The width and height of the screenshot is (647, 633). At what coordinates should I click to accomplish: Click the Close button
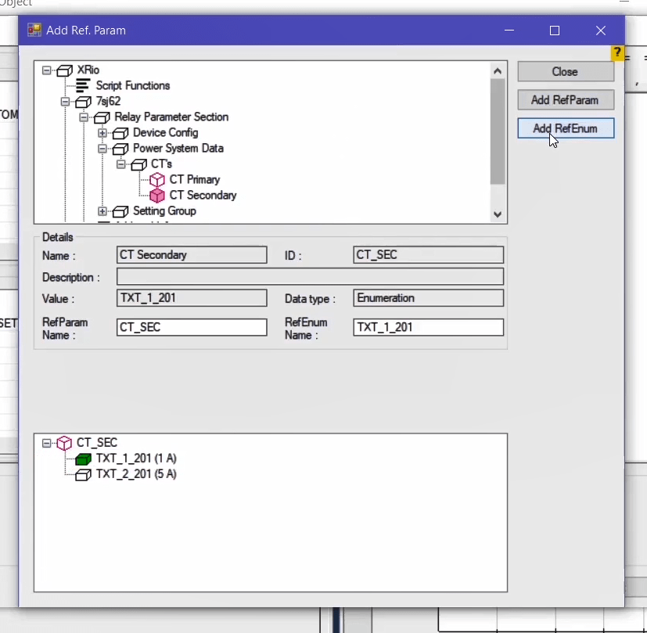click(x=565, y=72)
